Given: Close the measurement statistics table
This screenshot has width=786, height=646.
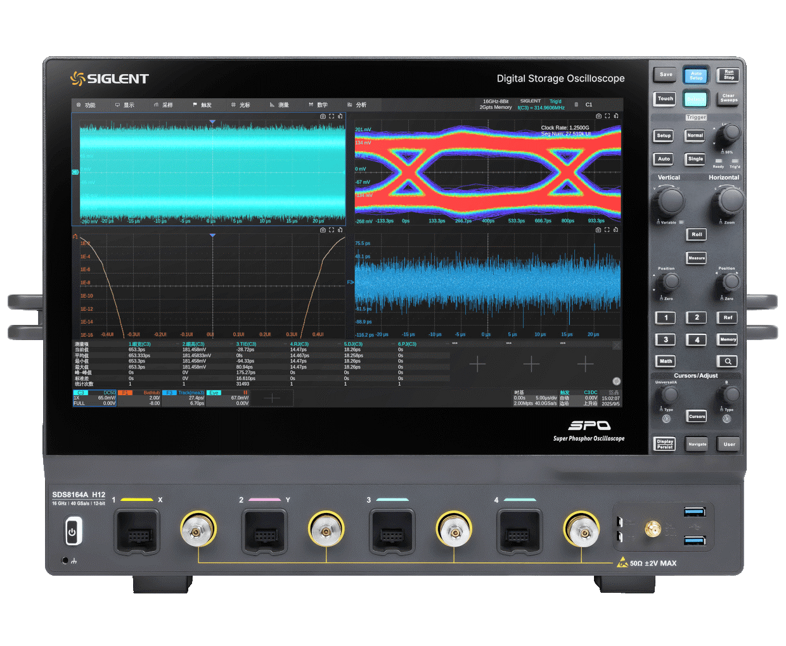Looking at the screenshot, I should [616, 346].
